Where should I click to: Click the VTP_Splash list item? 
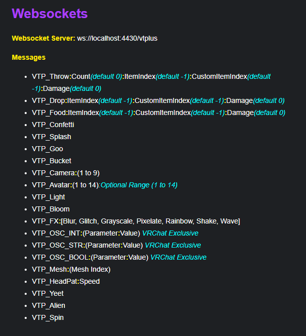coord(51,137)
